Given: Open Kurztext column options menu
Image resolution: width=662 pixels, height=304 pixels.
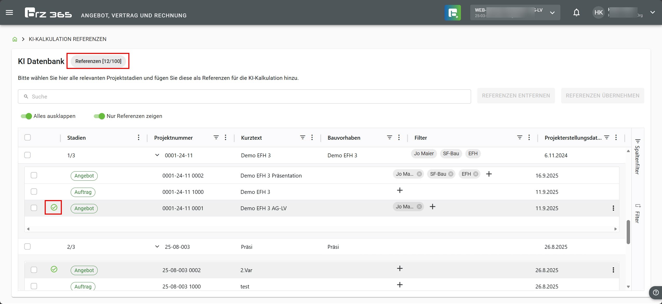Looking at the screenshot, I should 312,137.
